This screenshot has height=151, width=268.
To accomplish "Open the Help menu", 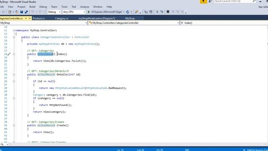I will click(109, 7).
